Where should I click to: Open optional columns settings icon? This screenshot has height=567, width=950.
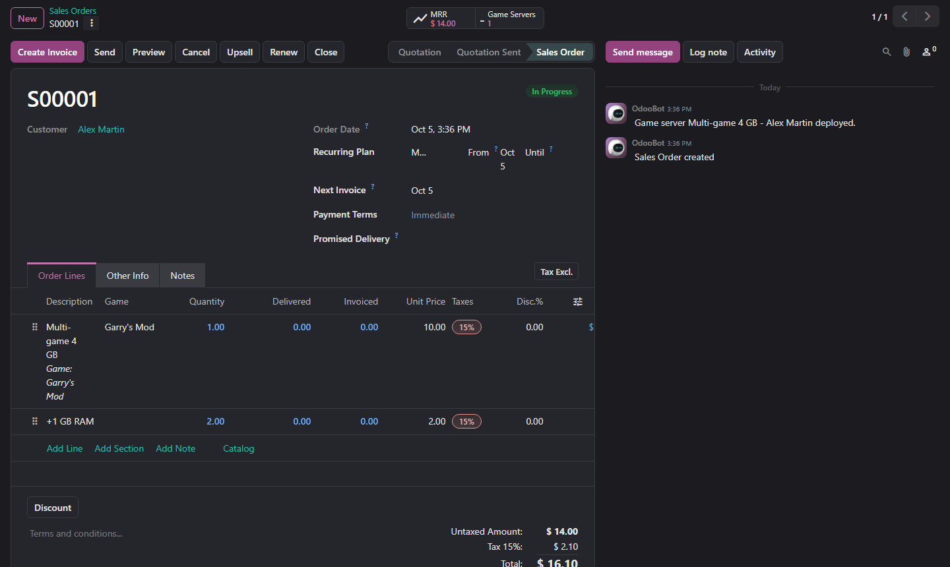(578, 302)
